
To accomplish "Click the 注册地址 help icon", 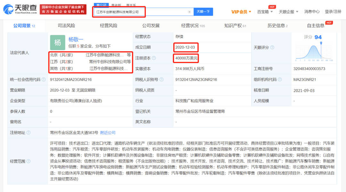I will coord(29,133).
